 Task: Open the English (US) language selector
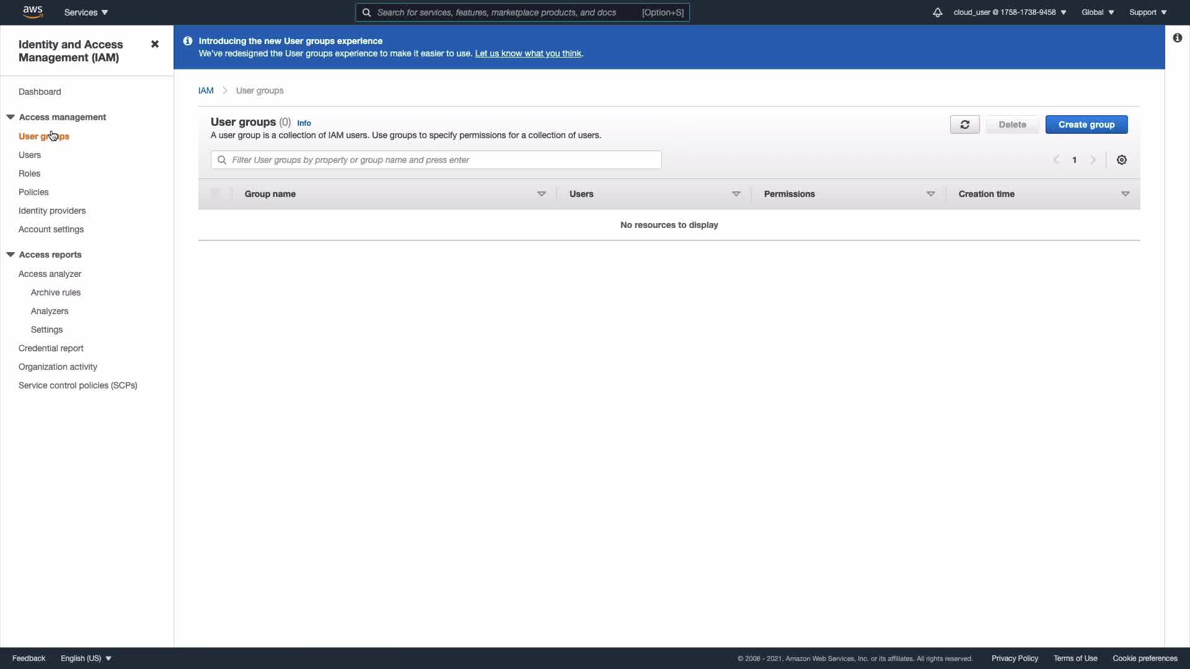tap(86, 658)
